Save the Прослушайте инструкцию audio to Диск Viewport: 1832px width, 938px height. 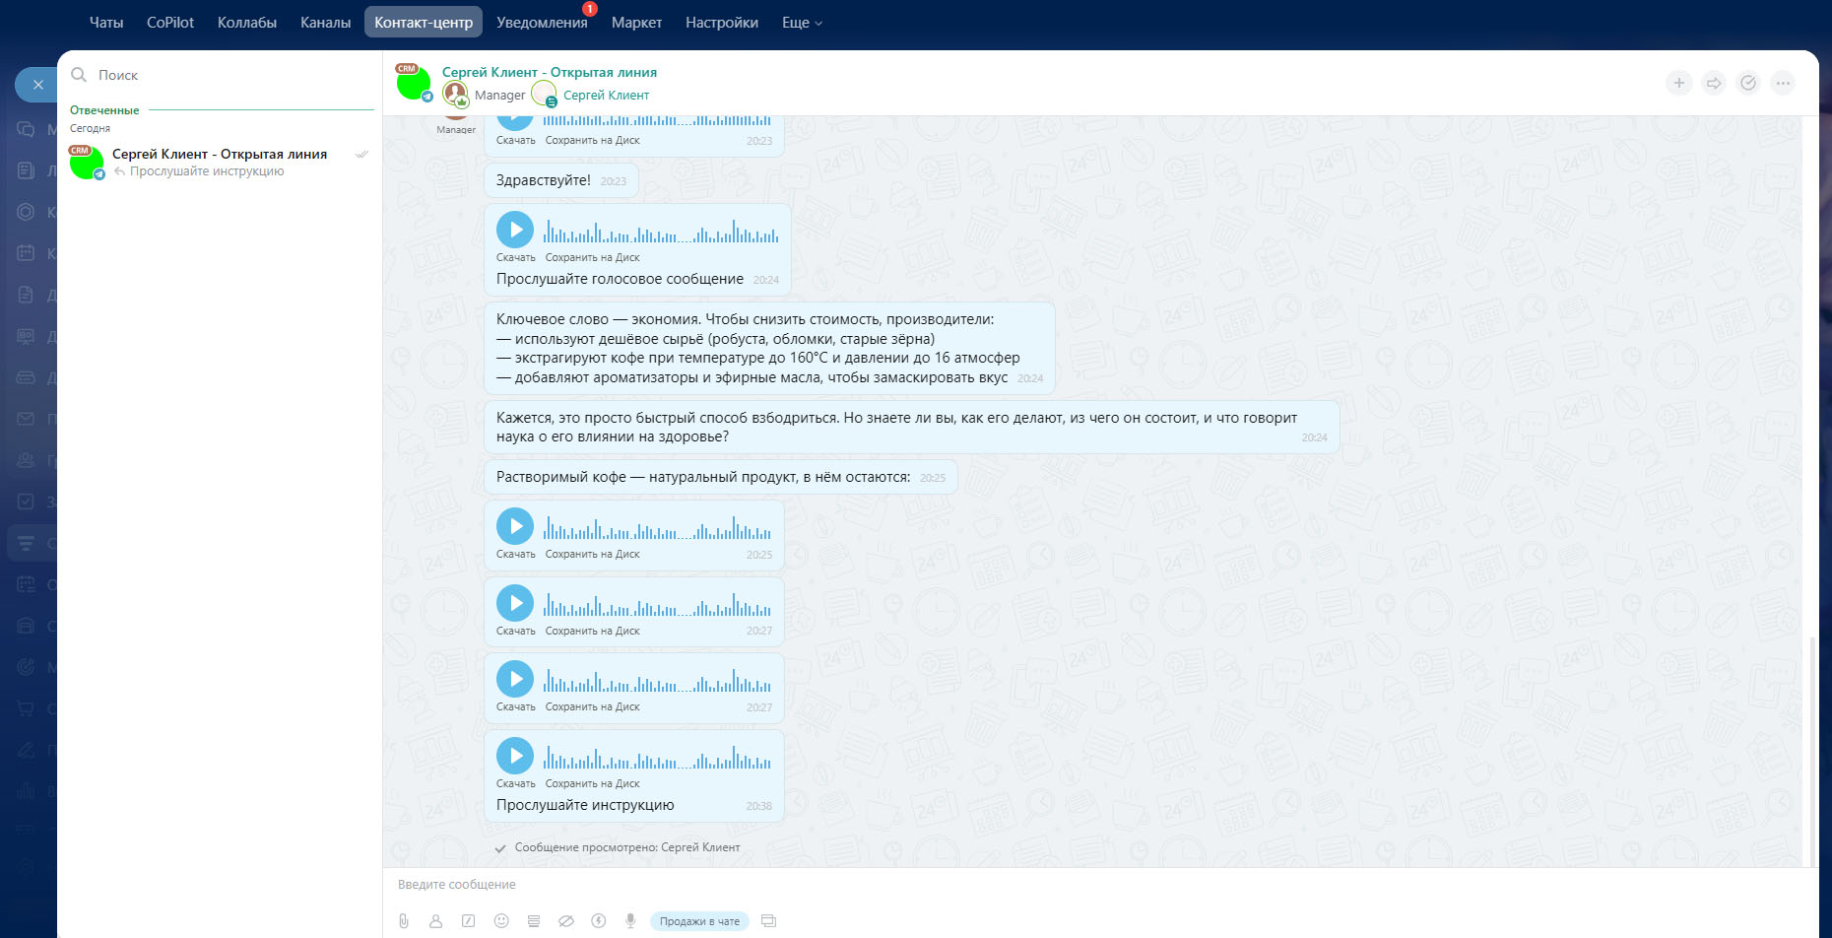[x=593, y=783]
